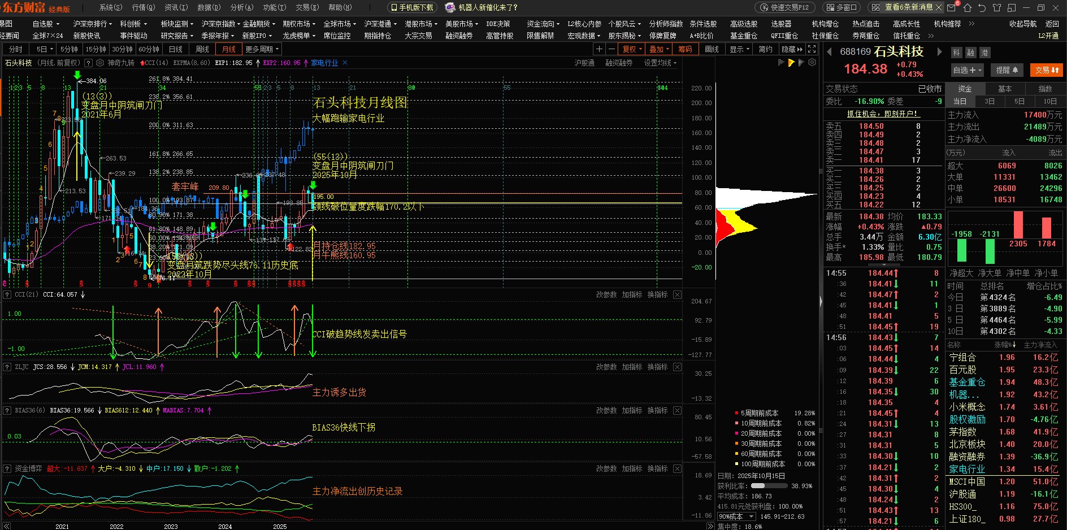Open 显示 display dropdown
1067x530 pixels.
click(x=739, y=49)
